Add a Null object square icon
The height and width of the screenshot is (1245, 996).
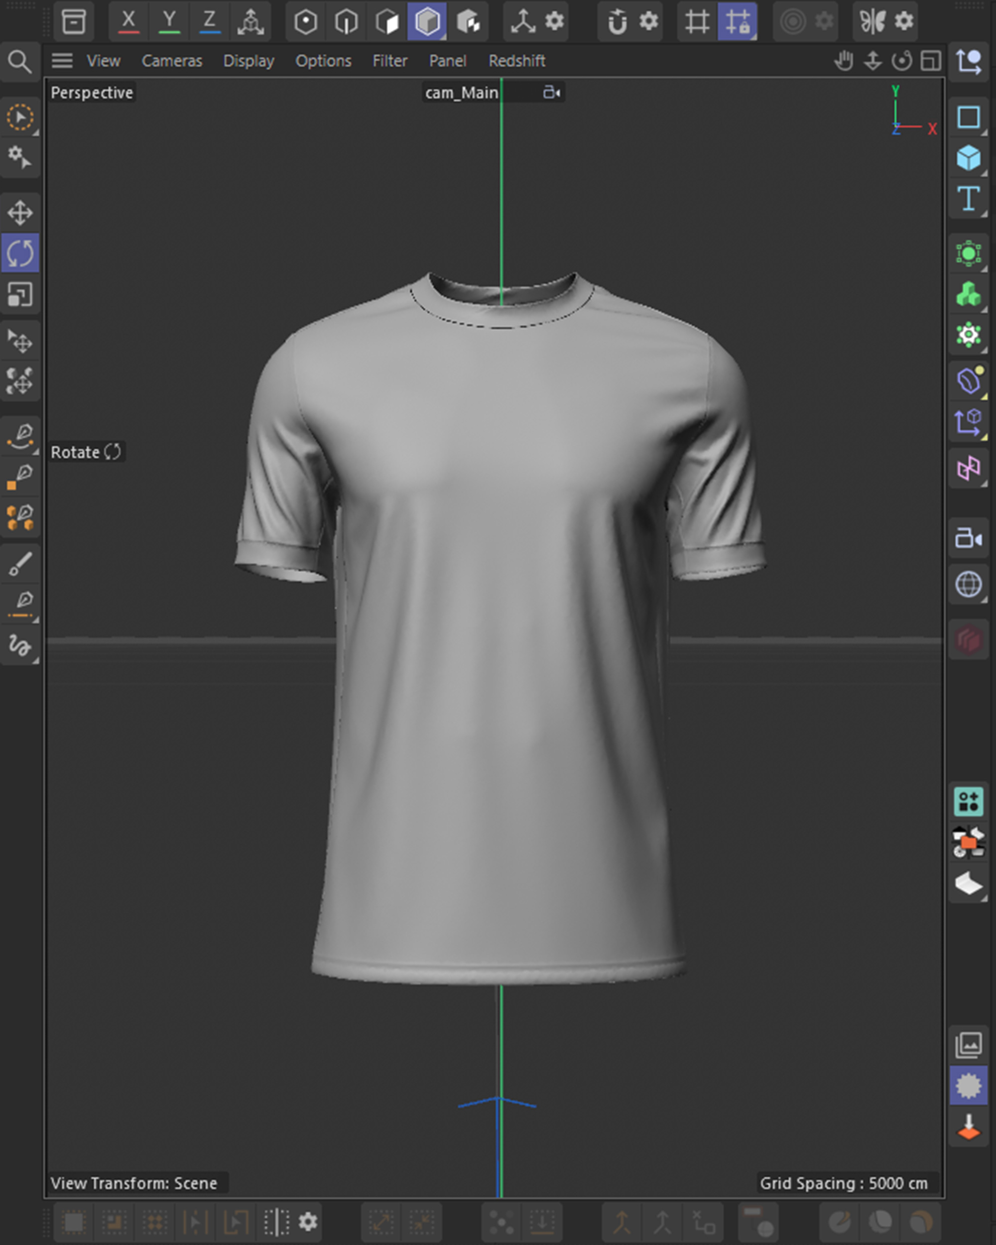[x=968, y=117]
